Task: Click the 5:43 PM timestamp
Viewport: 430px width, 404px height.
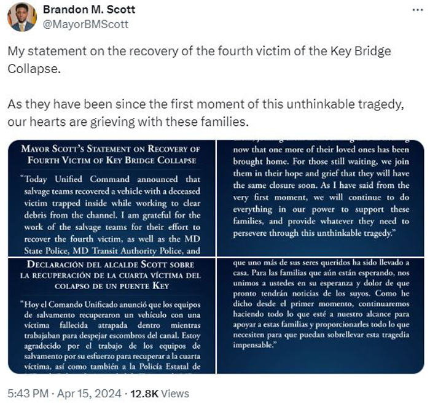Action: (x=28, y=394)
